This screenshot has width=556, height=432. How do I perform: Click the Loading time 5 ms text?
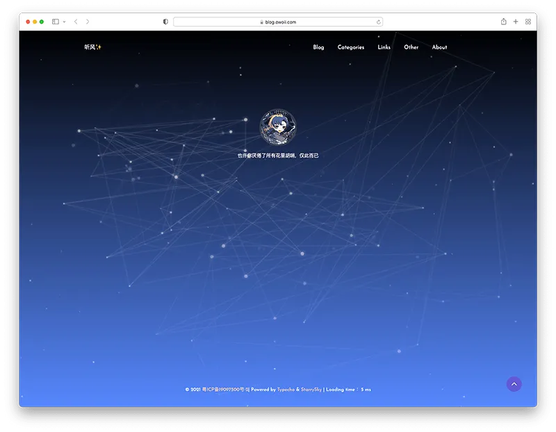348,390
